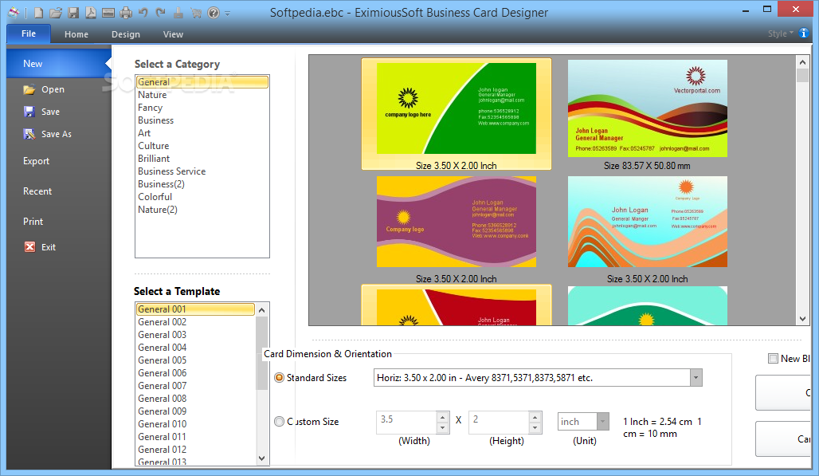Image resolution: width=819 pixels, height=476 pixels.
Task: Undo the last action
Action: [x=143, y=13]
